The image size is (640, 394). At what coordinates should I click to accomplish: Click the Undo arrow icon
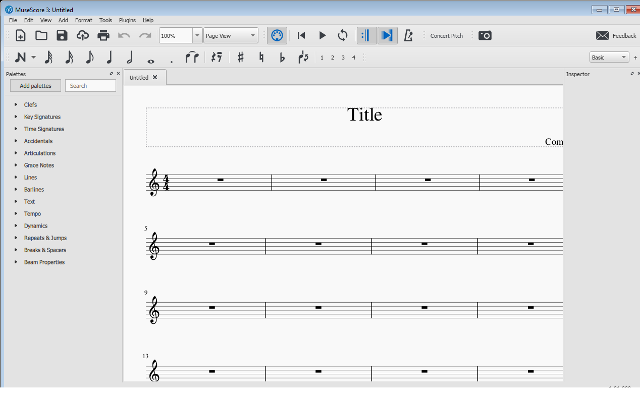(124, 35)
